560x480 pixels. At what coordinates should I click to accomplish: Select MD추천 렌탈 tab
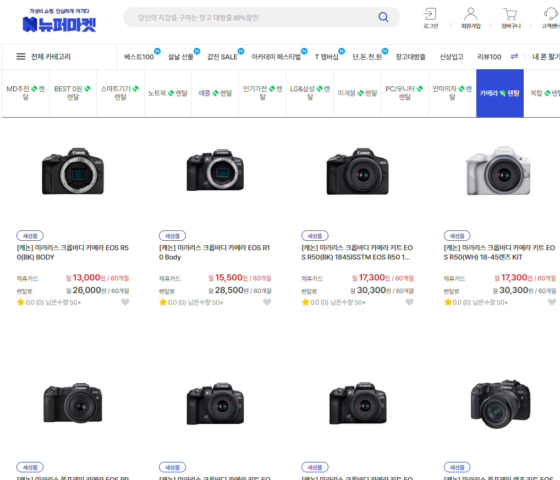[25, 93]
